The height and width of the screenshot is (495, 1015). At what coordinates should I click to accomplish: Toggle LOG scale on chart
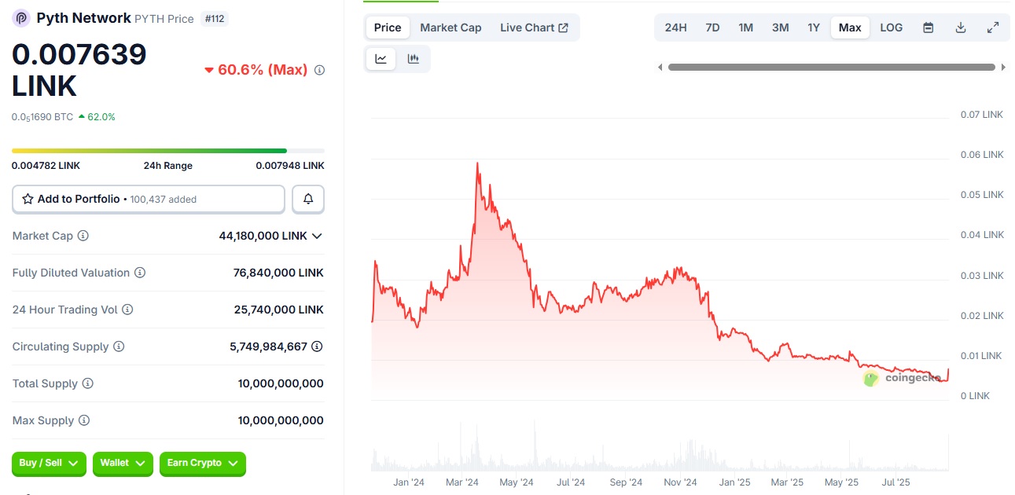tap(892, 27)
